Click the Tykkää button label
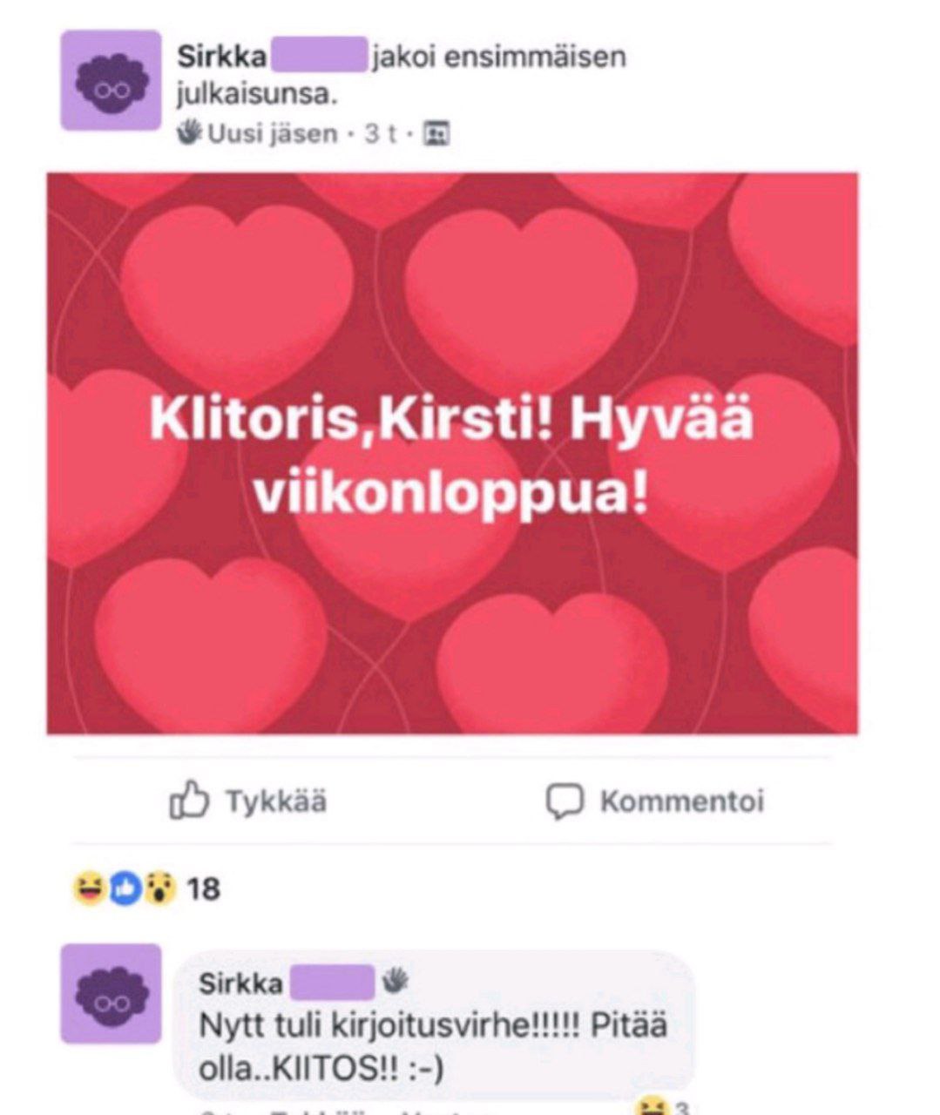 click(276, 801)
